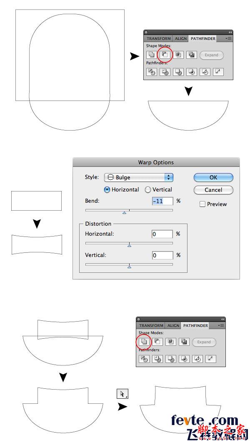Click the Horizontal distortion slider handle
The height and width of the screenshot is (443, 250).
tap(129, 245)
